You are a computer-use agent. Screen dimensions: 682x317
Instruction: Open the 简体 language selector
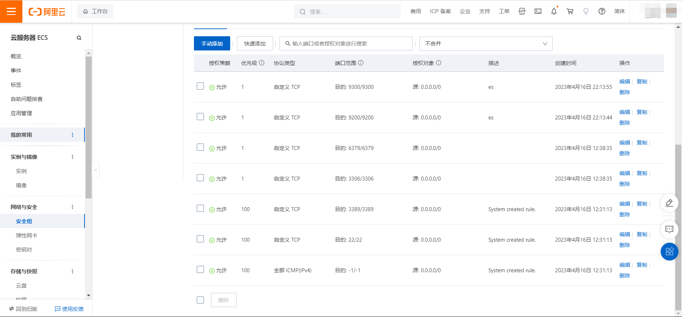pyautogui.click(x=619, y=11)
